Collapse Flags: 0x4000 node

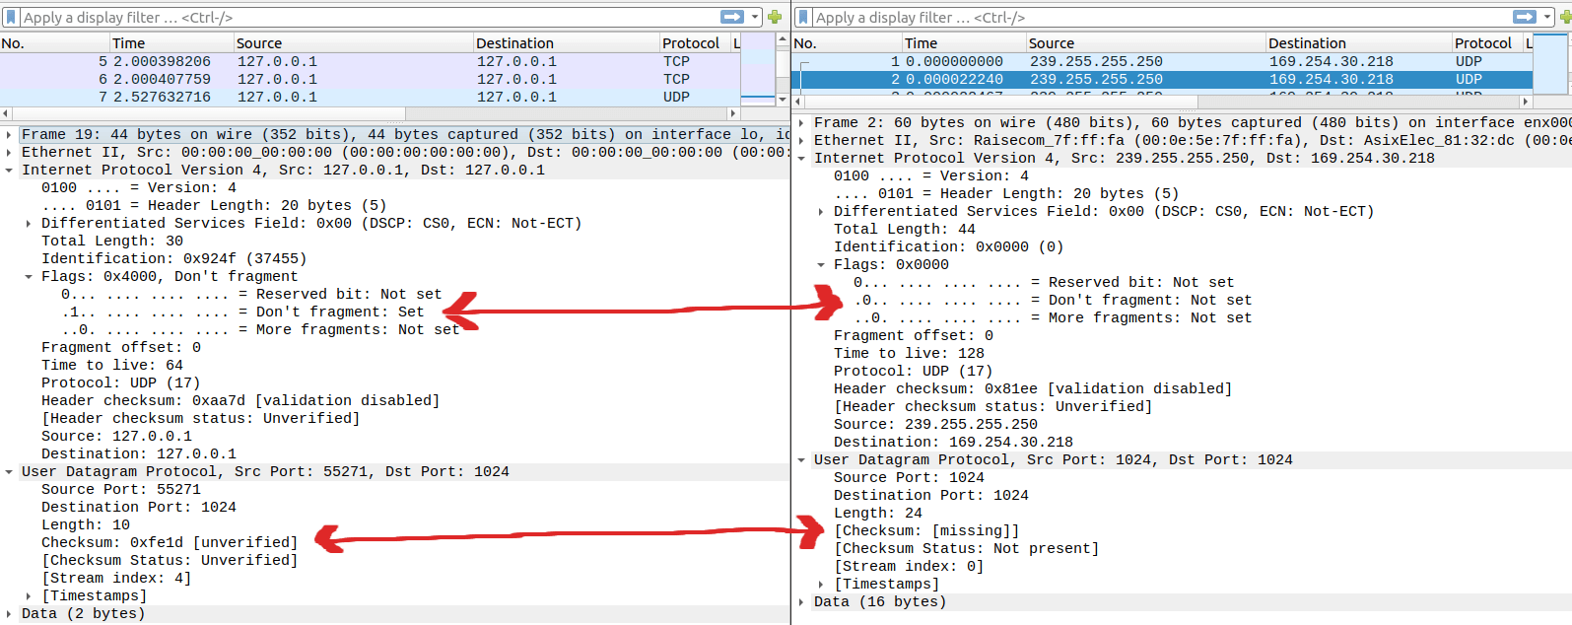tap(30, 276)
